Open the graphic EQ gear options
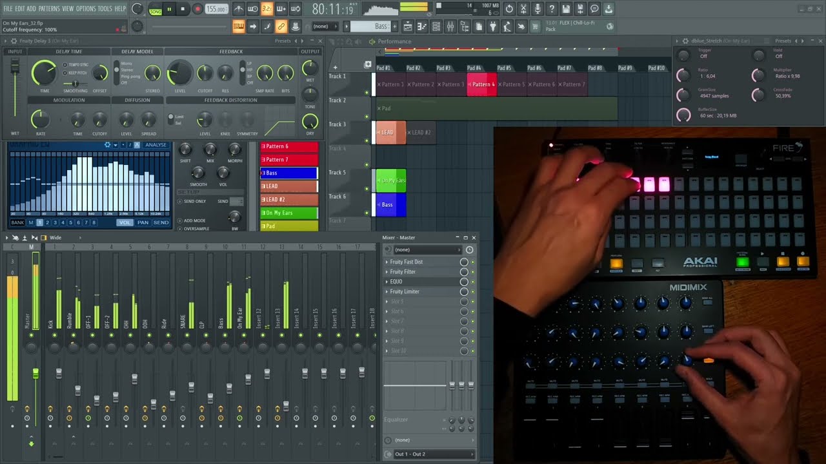The height and width of the screenshot is (464, 826). pyautogui.click(x=107, y=145)
